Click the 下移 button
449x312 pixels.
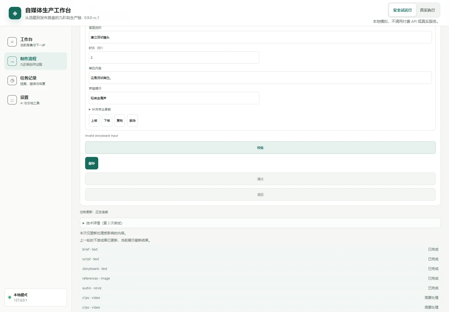point(107,120)
